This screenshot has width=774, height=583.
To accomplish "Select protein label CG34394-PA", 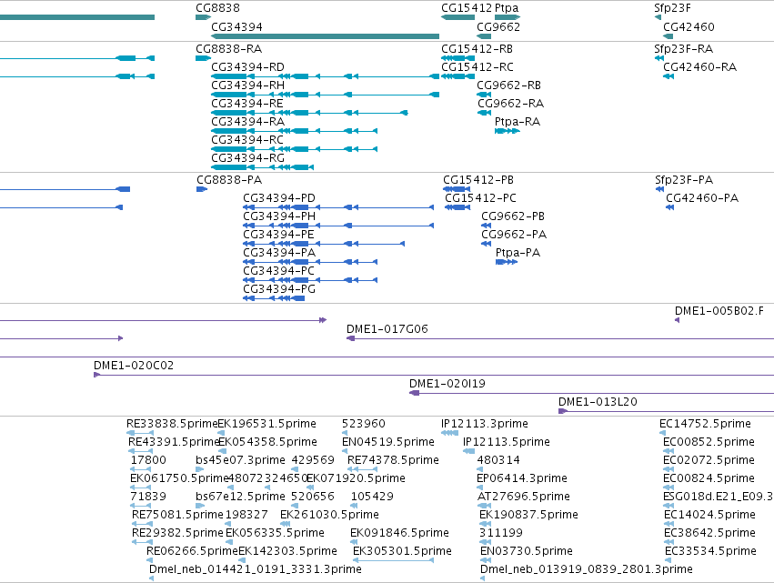I will click(x=279, y=253).
